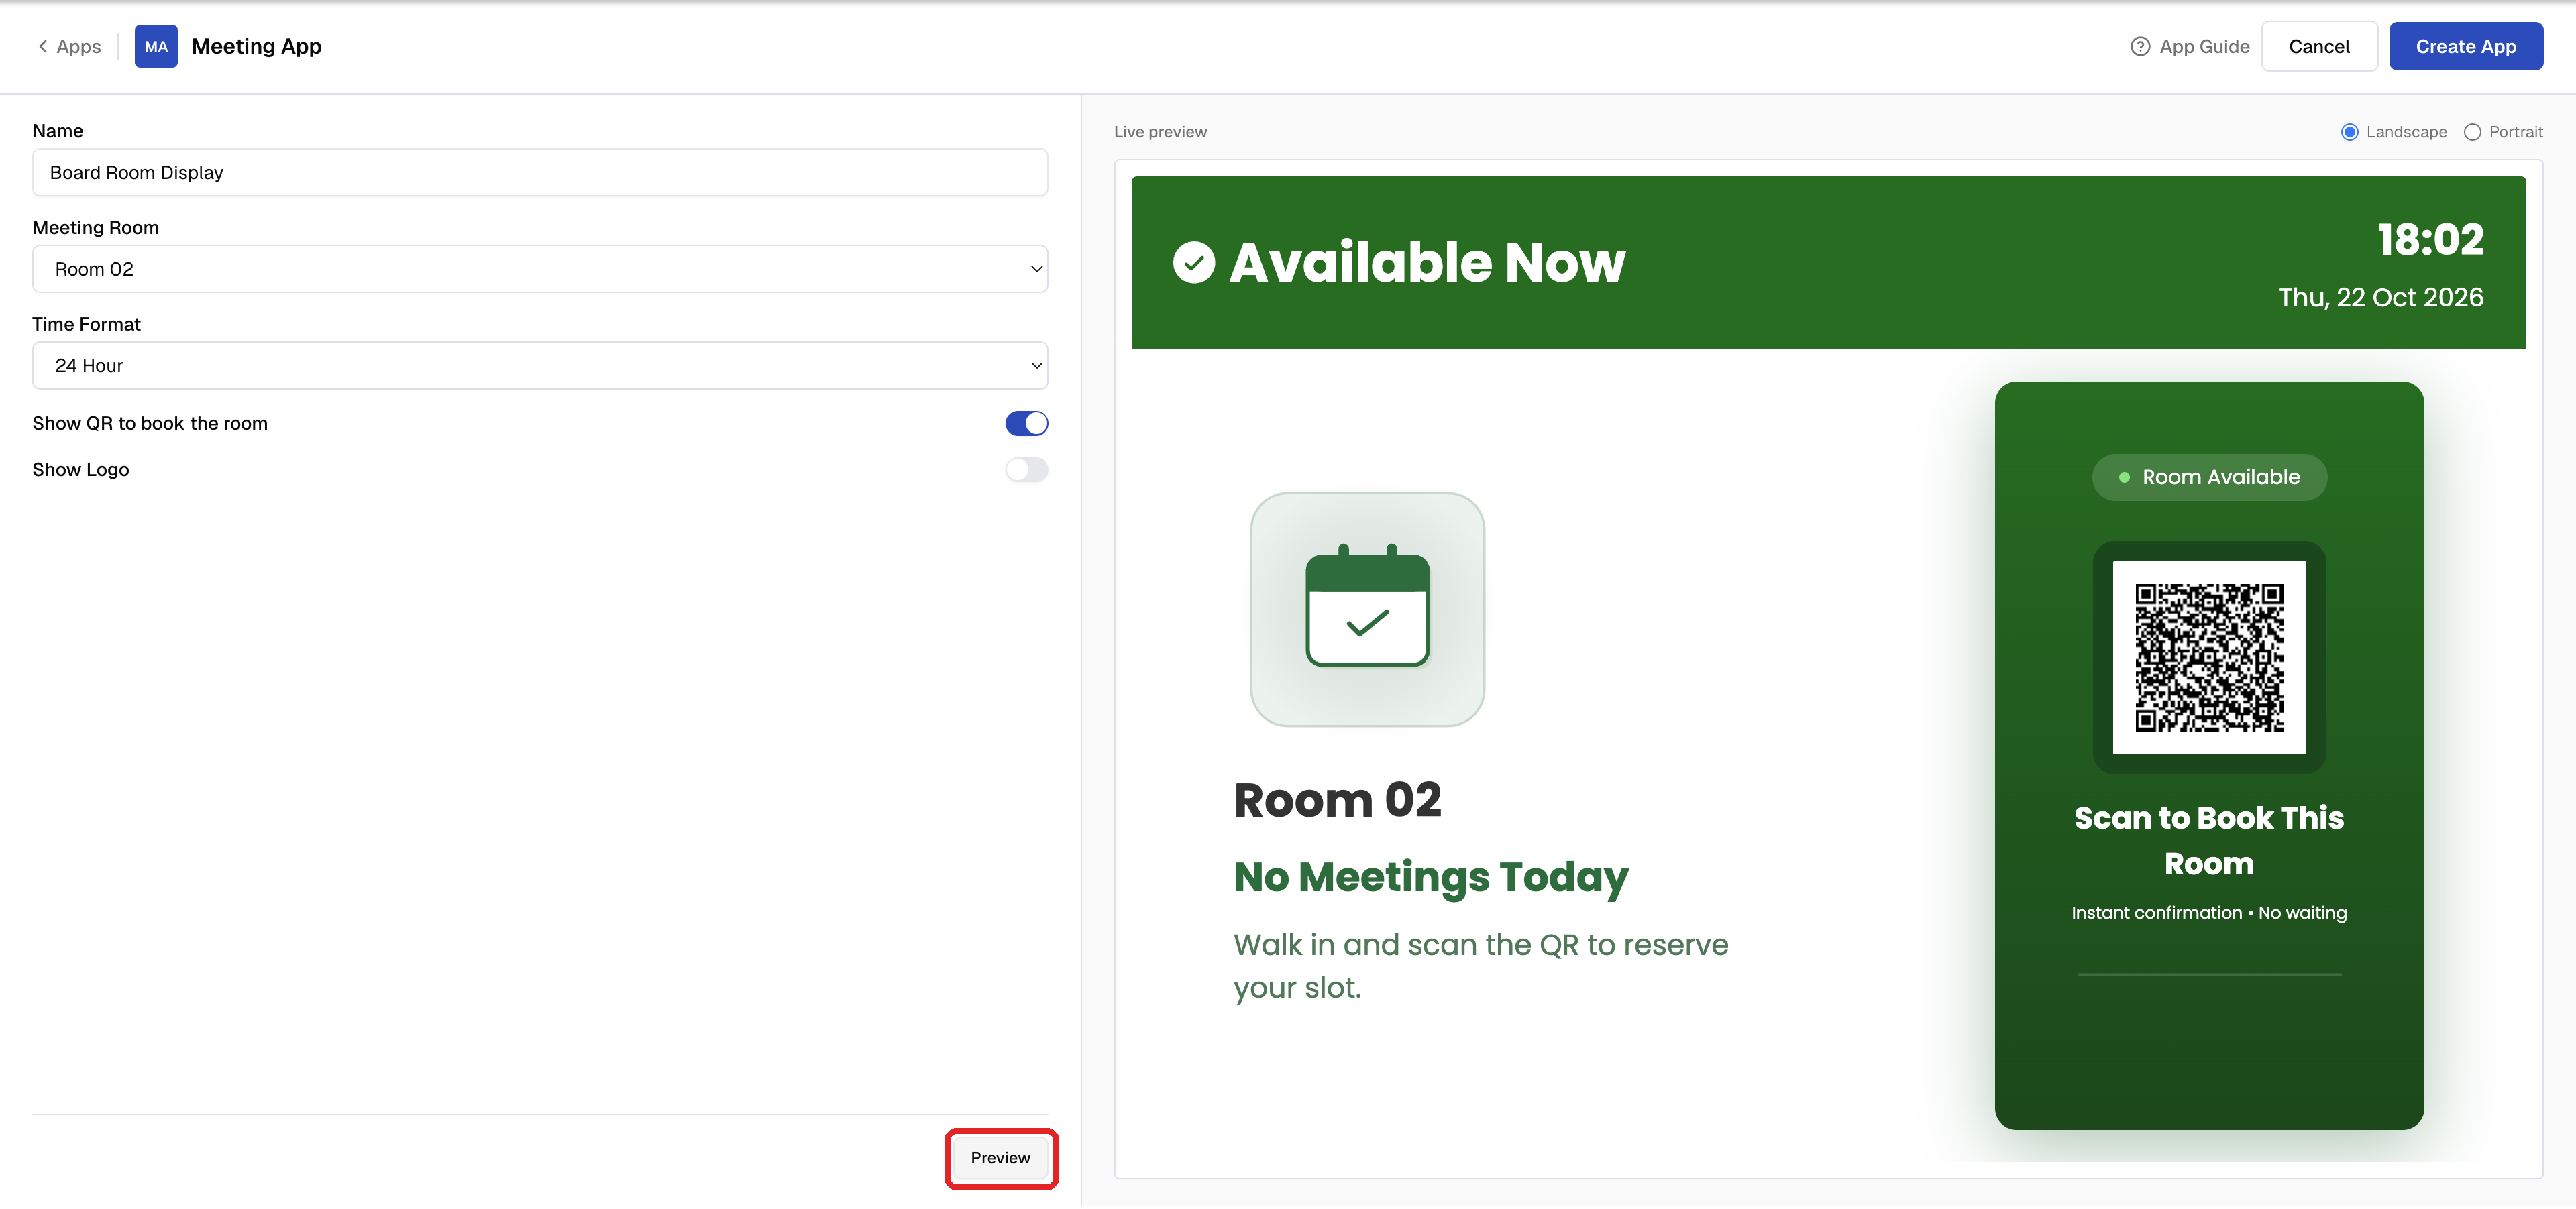Click the MA app badge icon
Screen dimensions: 2576x1209
156,46
